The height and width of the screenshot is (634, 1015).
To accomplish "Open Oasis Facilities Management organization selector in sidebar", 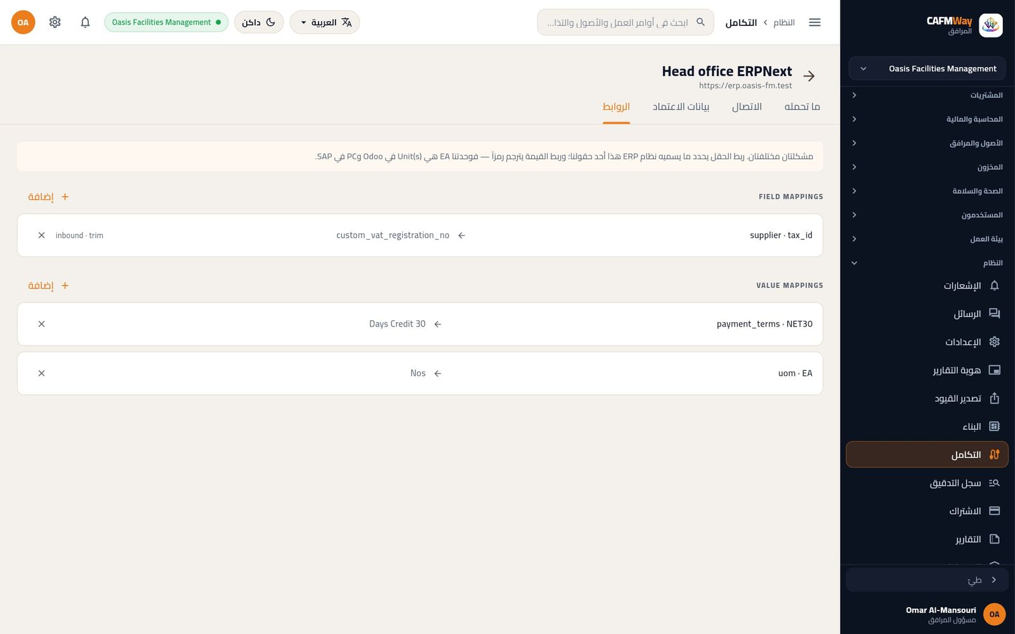I will (x=927, y=68).
